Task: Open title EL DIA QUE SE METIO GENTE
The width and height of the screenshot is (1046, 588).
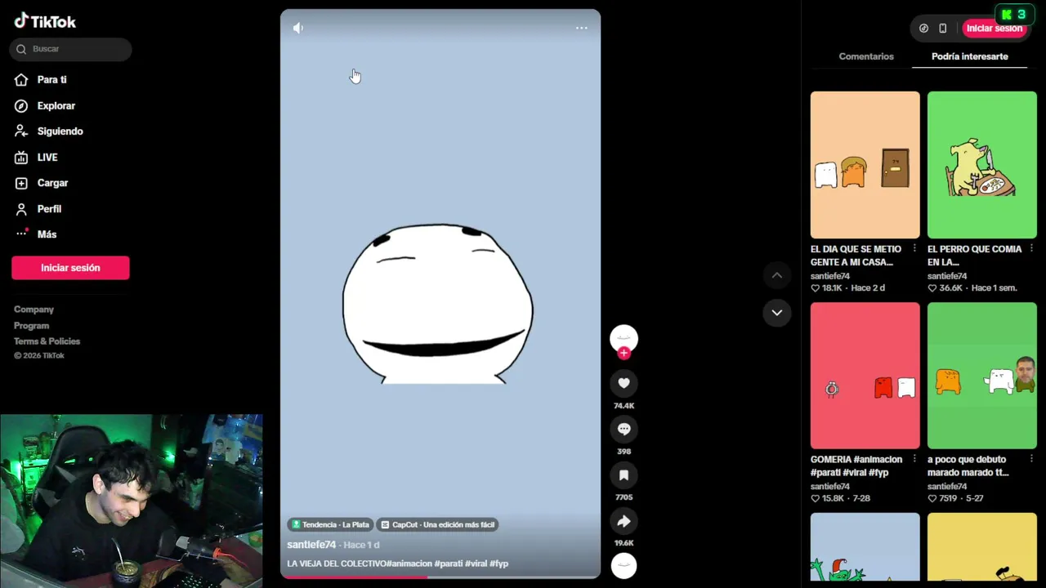Action: click(x=856, y=256)
